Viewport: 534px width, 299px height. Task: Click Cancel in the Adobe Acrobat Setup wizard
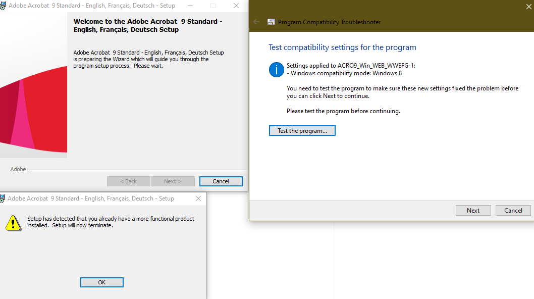pyautogui.click(x=221, y=181)
